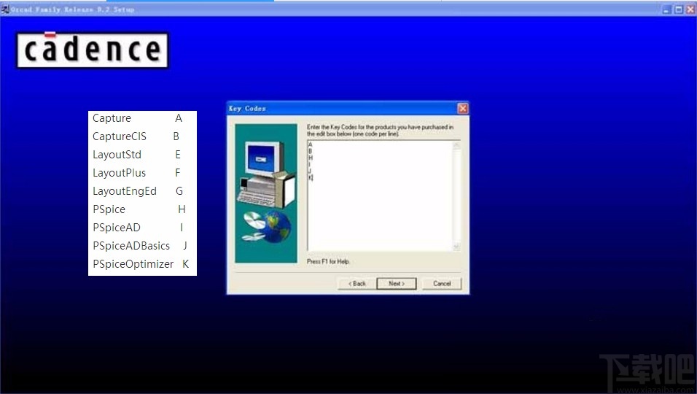
Task: Maximize the Orcad setup window
Action: point(679,9)
